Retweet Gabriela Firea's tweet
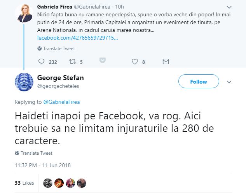The height and width of the screenshot is (194, 246). 72,62
